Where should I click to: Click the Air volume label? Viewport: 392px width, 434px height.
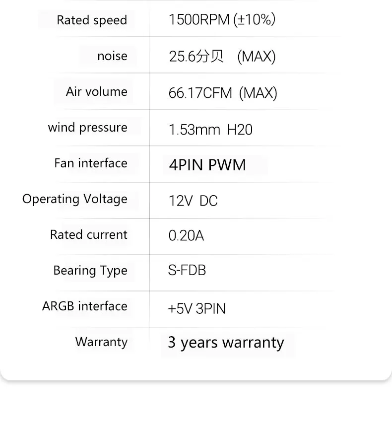coord(96,92)
